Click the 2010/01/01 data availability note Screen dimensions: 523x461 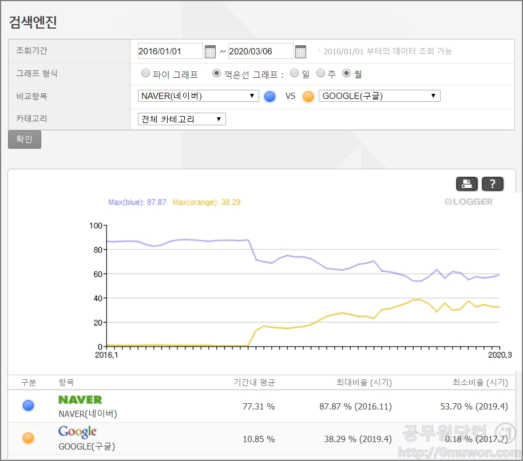click(x=387, y=51)
